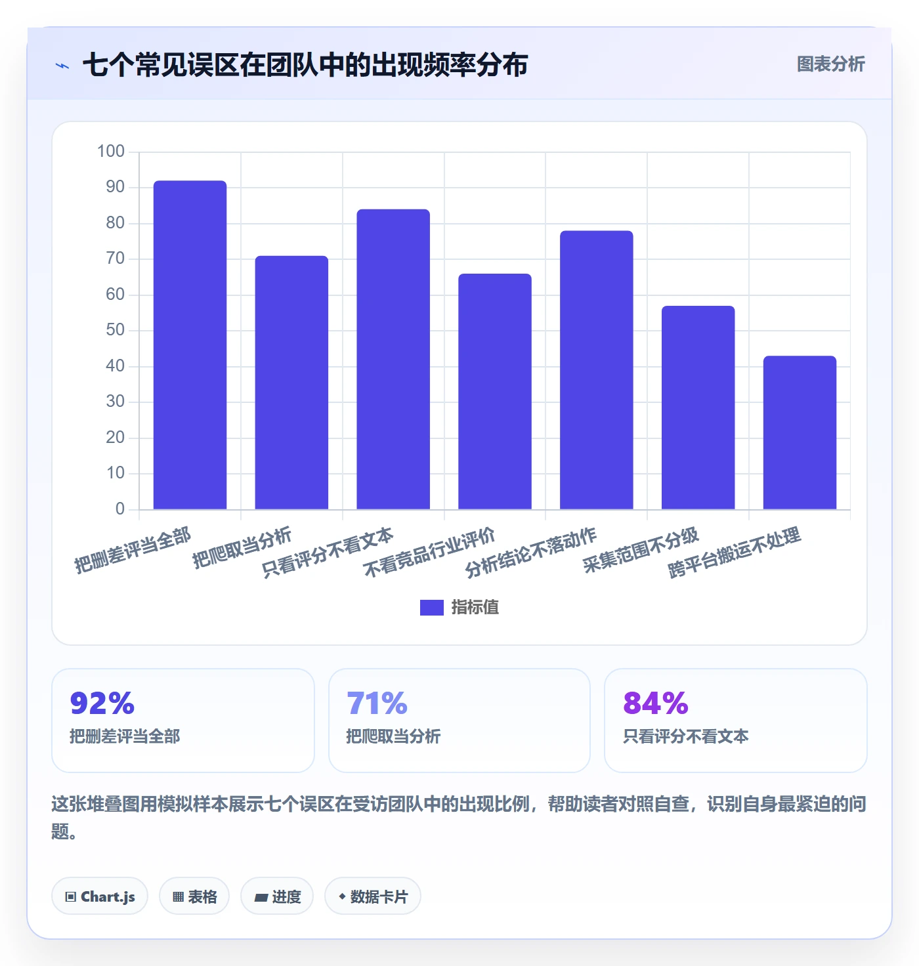The image size is (919, 966).
Task: Select the 表格 tag
Action: point(194,896)
